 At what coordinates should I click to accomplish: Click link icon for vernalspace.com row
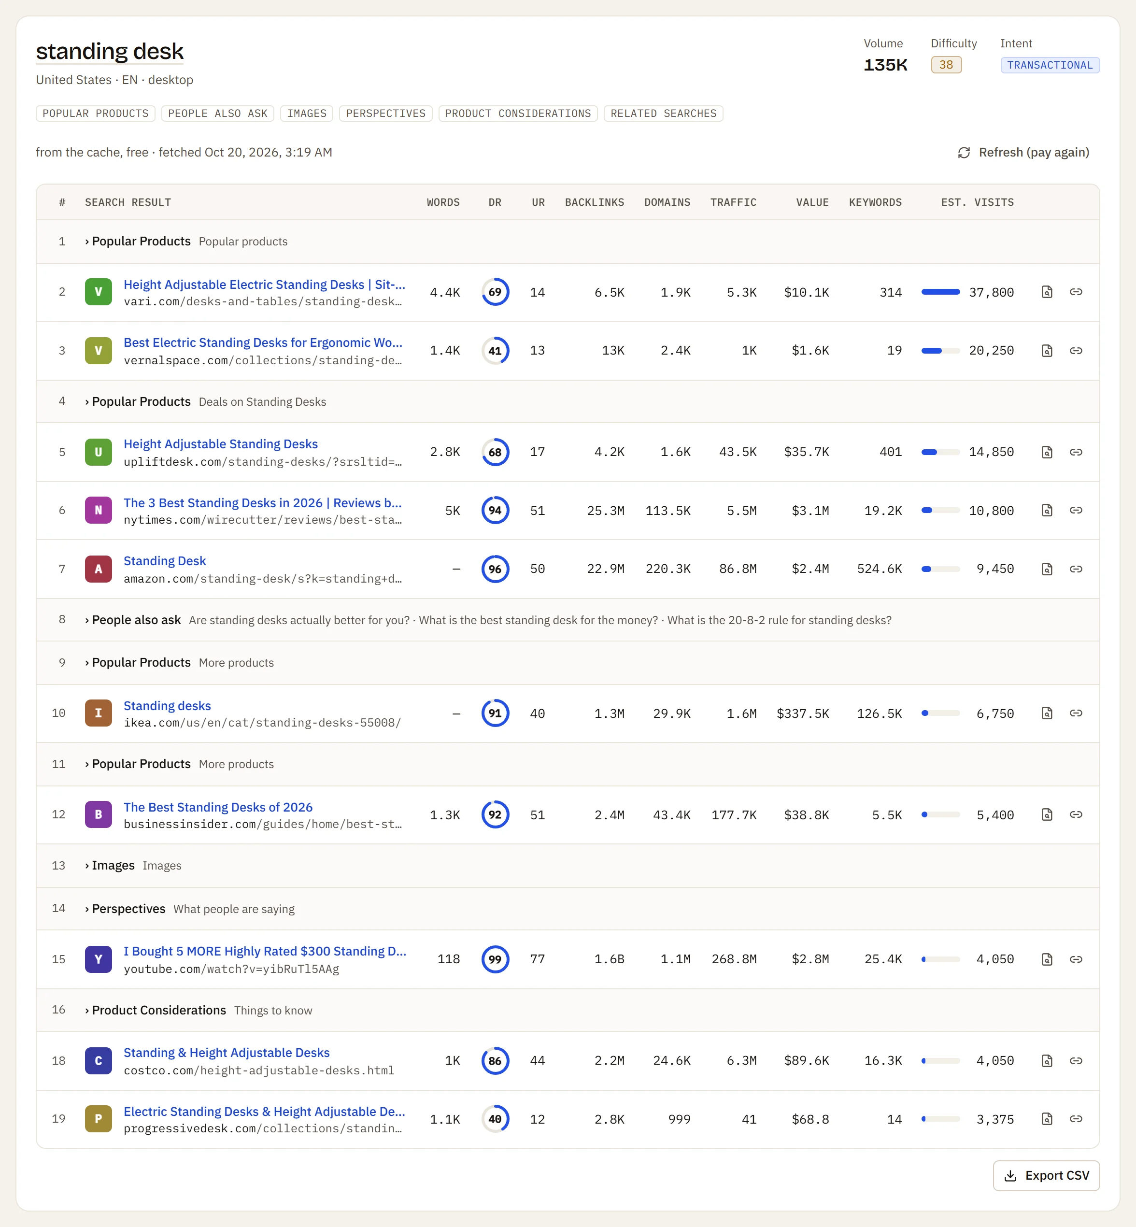click(x=1076, y=350)
